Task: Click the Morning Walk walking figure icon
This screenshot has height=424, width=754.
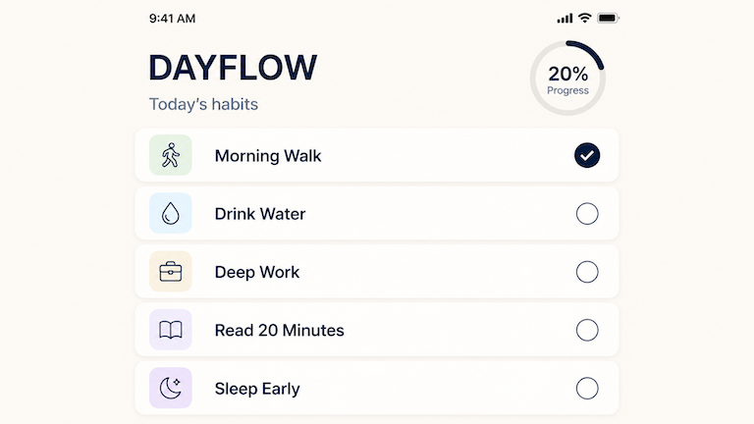Action: [171, 155]
